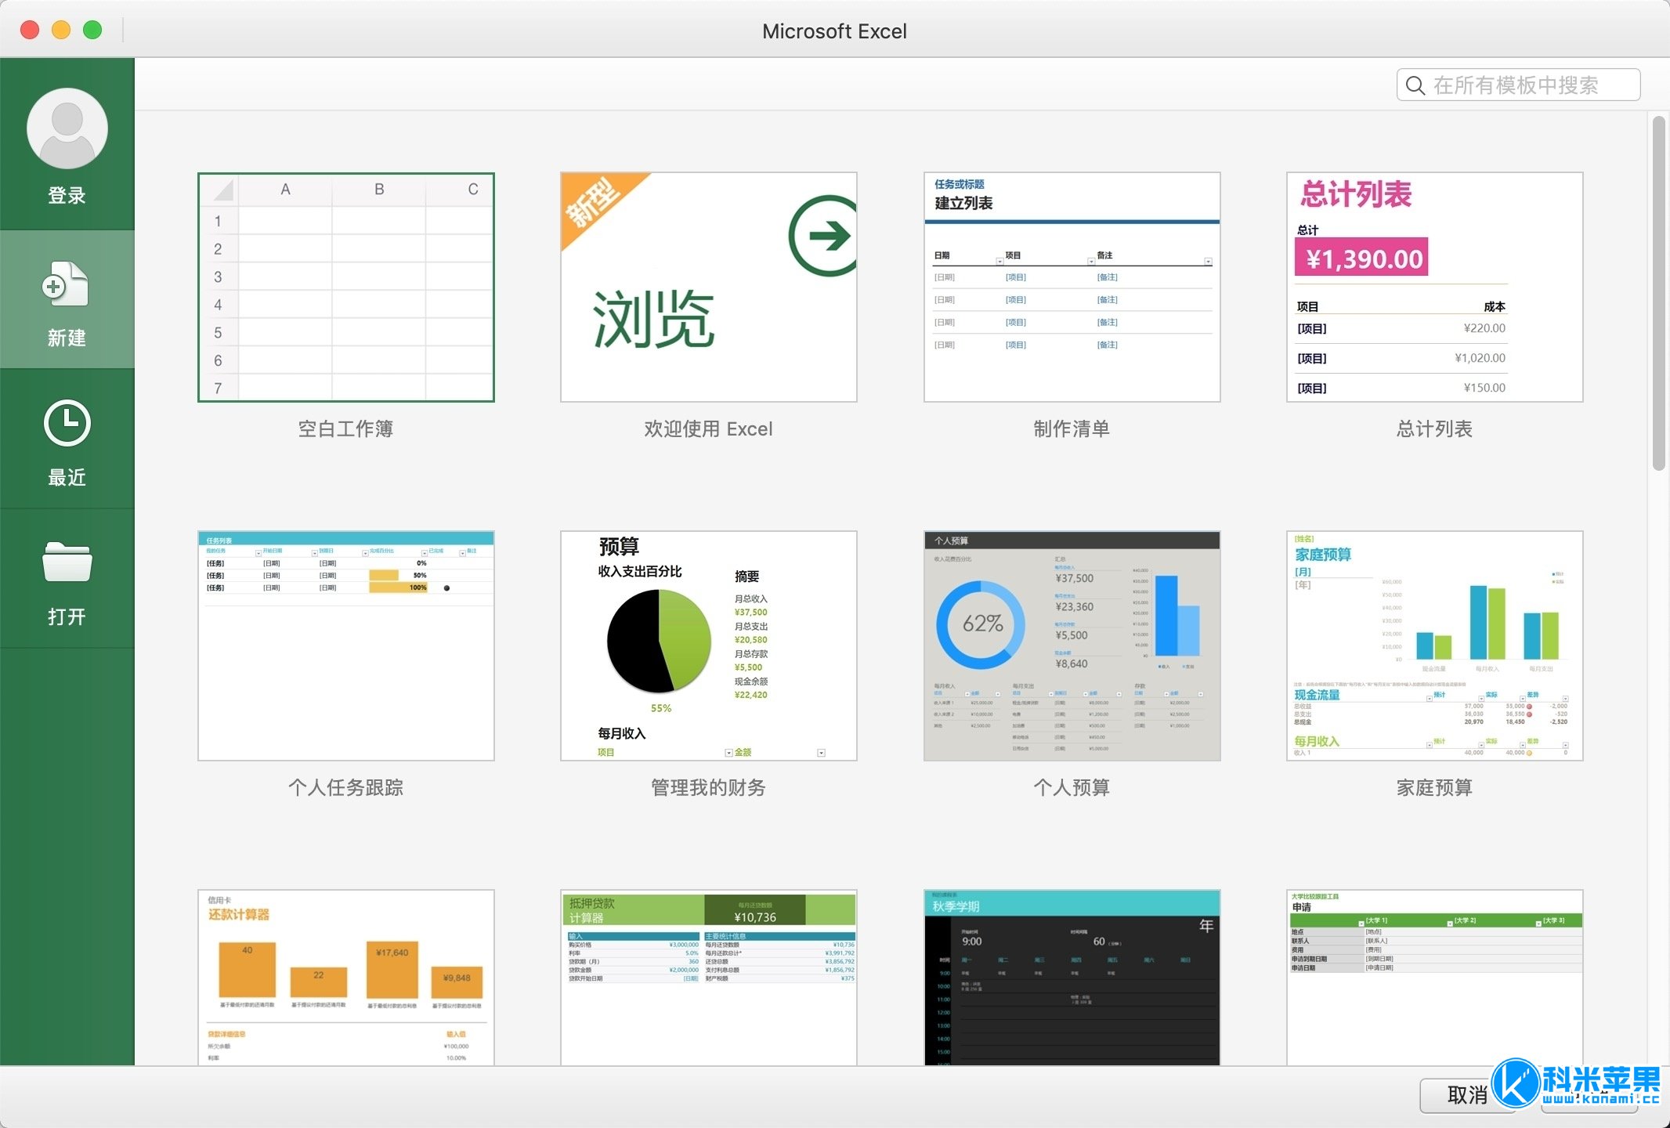Open the 最近 recent files clock icon
This screenshot has width=1670, height=1128.
point(67,424)
